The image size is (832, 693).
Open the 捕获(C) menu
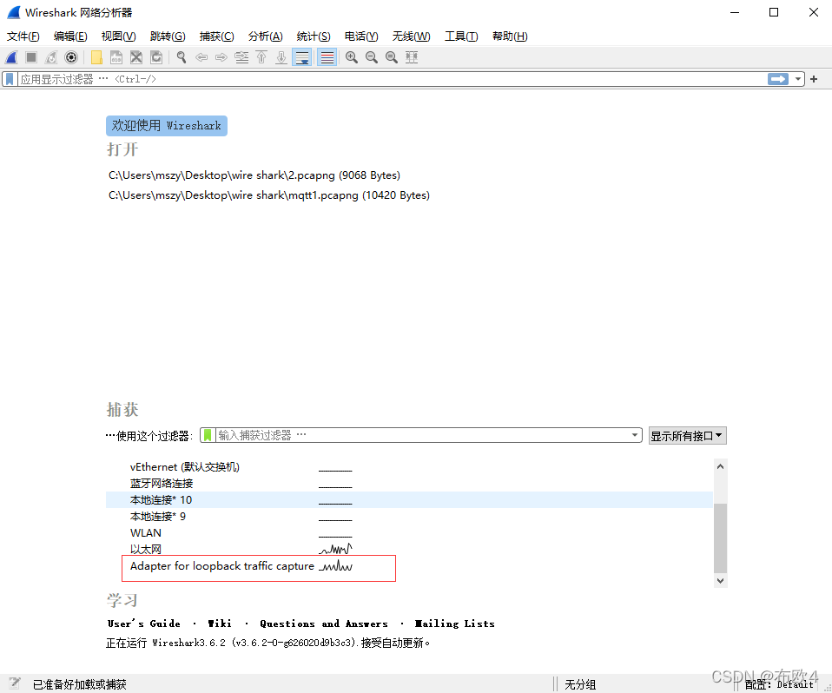[x=216, y=36]
